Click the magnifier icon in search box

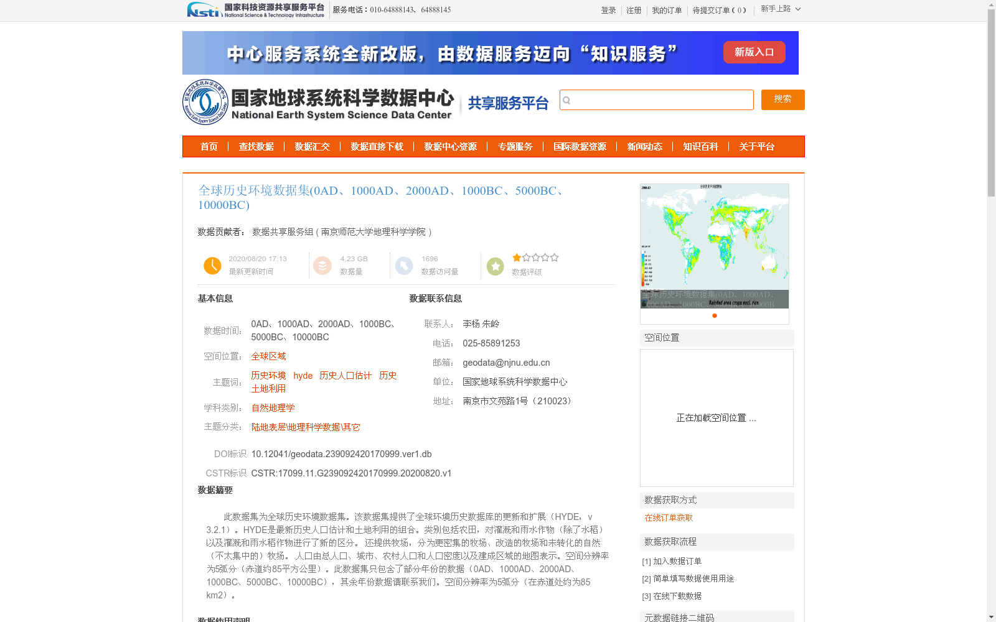point(566,100)
